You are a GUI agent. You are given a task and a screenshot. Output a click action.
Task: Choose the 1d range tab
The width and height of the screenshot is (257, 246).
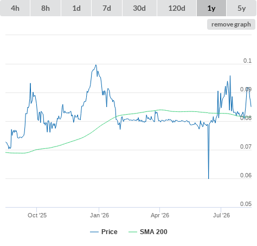pyautogui.click(x=76, y=8)
